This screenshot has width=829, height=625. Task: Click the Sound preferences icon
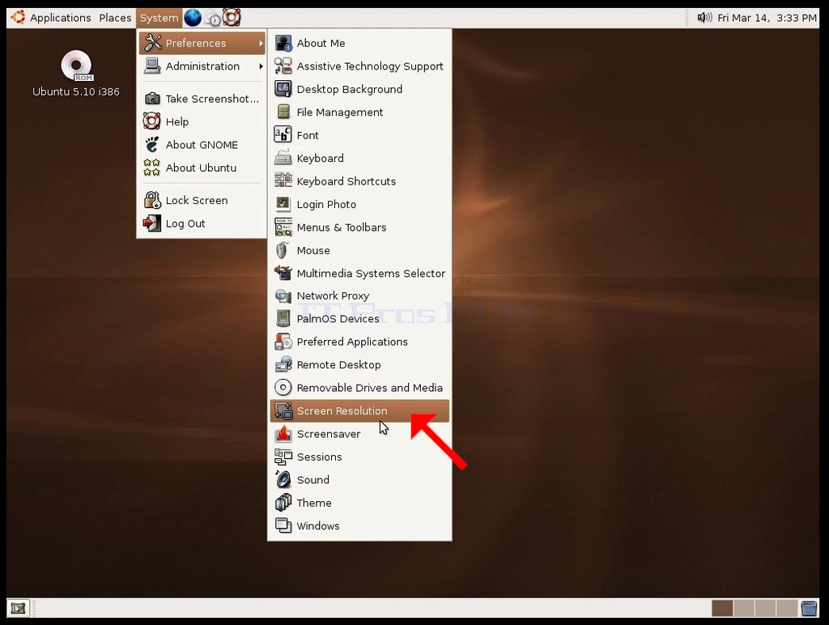tap(283, 480)
